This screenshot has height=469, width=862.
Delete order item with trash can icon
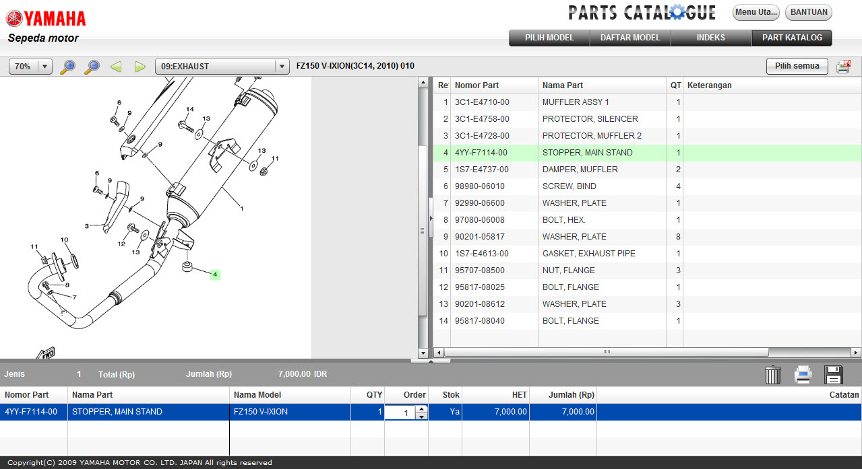[x=773, y=375]
